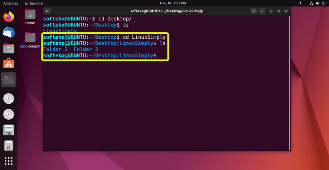The image size is (329, 170).
Task: Click the network status icon
Action: (311, 3)
